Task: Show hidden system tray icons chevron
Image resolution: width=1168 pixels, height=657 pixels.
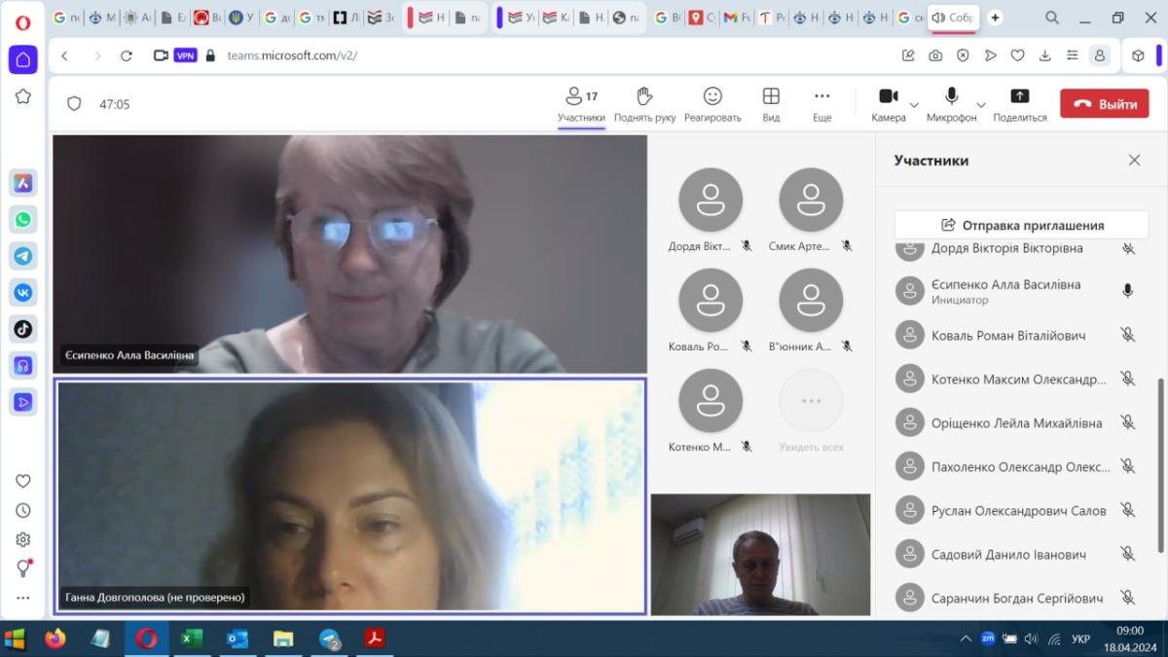Action: pyautogui.click(x=966, y=639)
